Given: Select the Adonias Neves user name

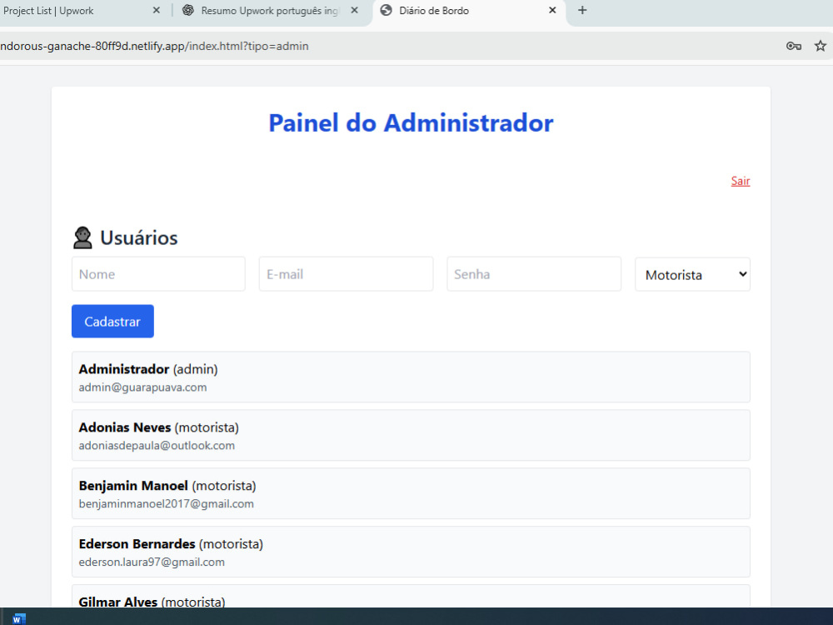Looking at the screenshot, I should click(x=125, y=427).
